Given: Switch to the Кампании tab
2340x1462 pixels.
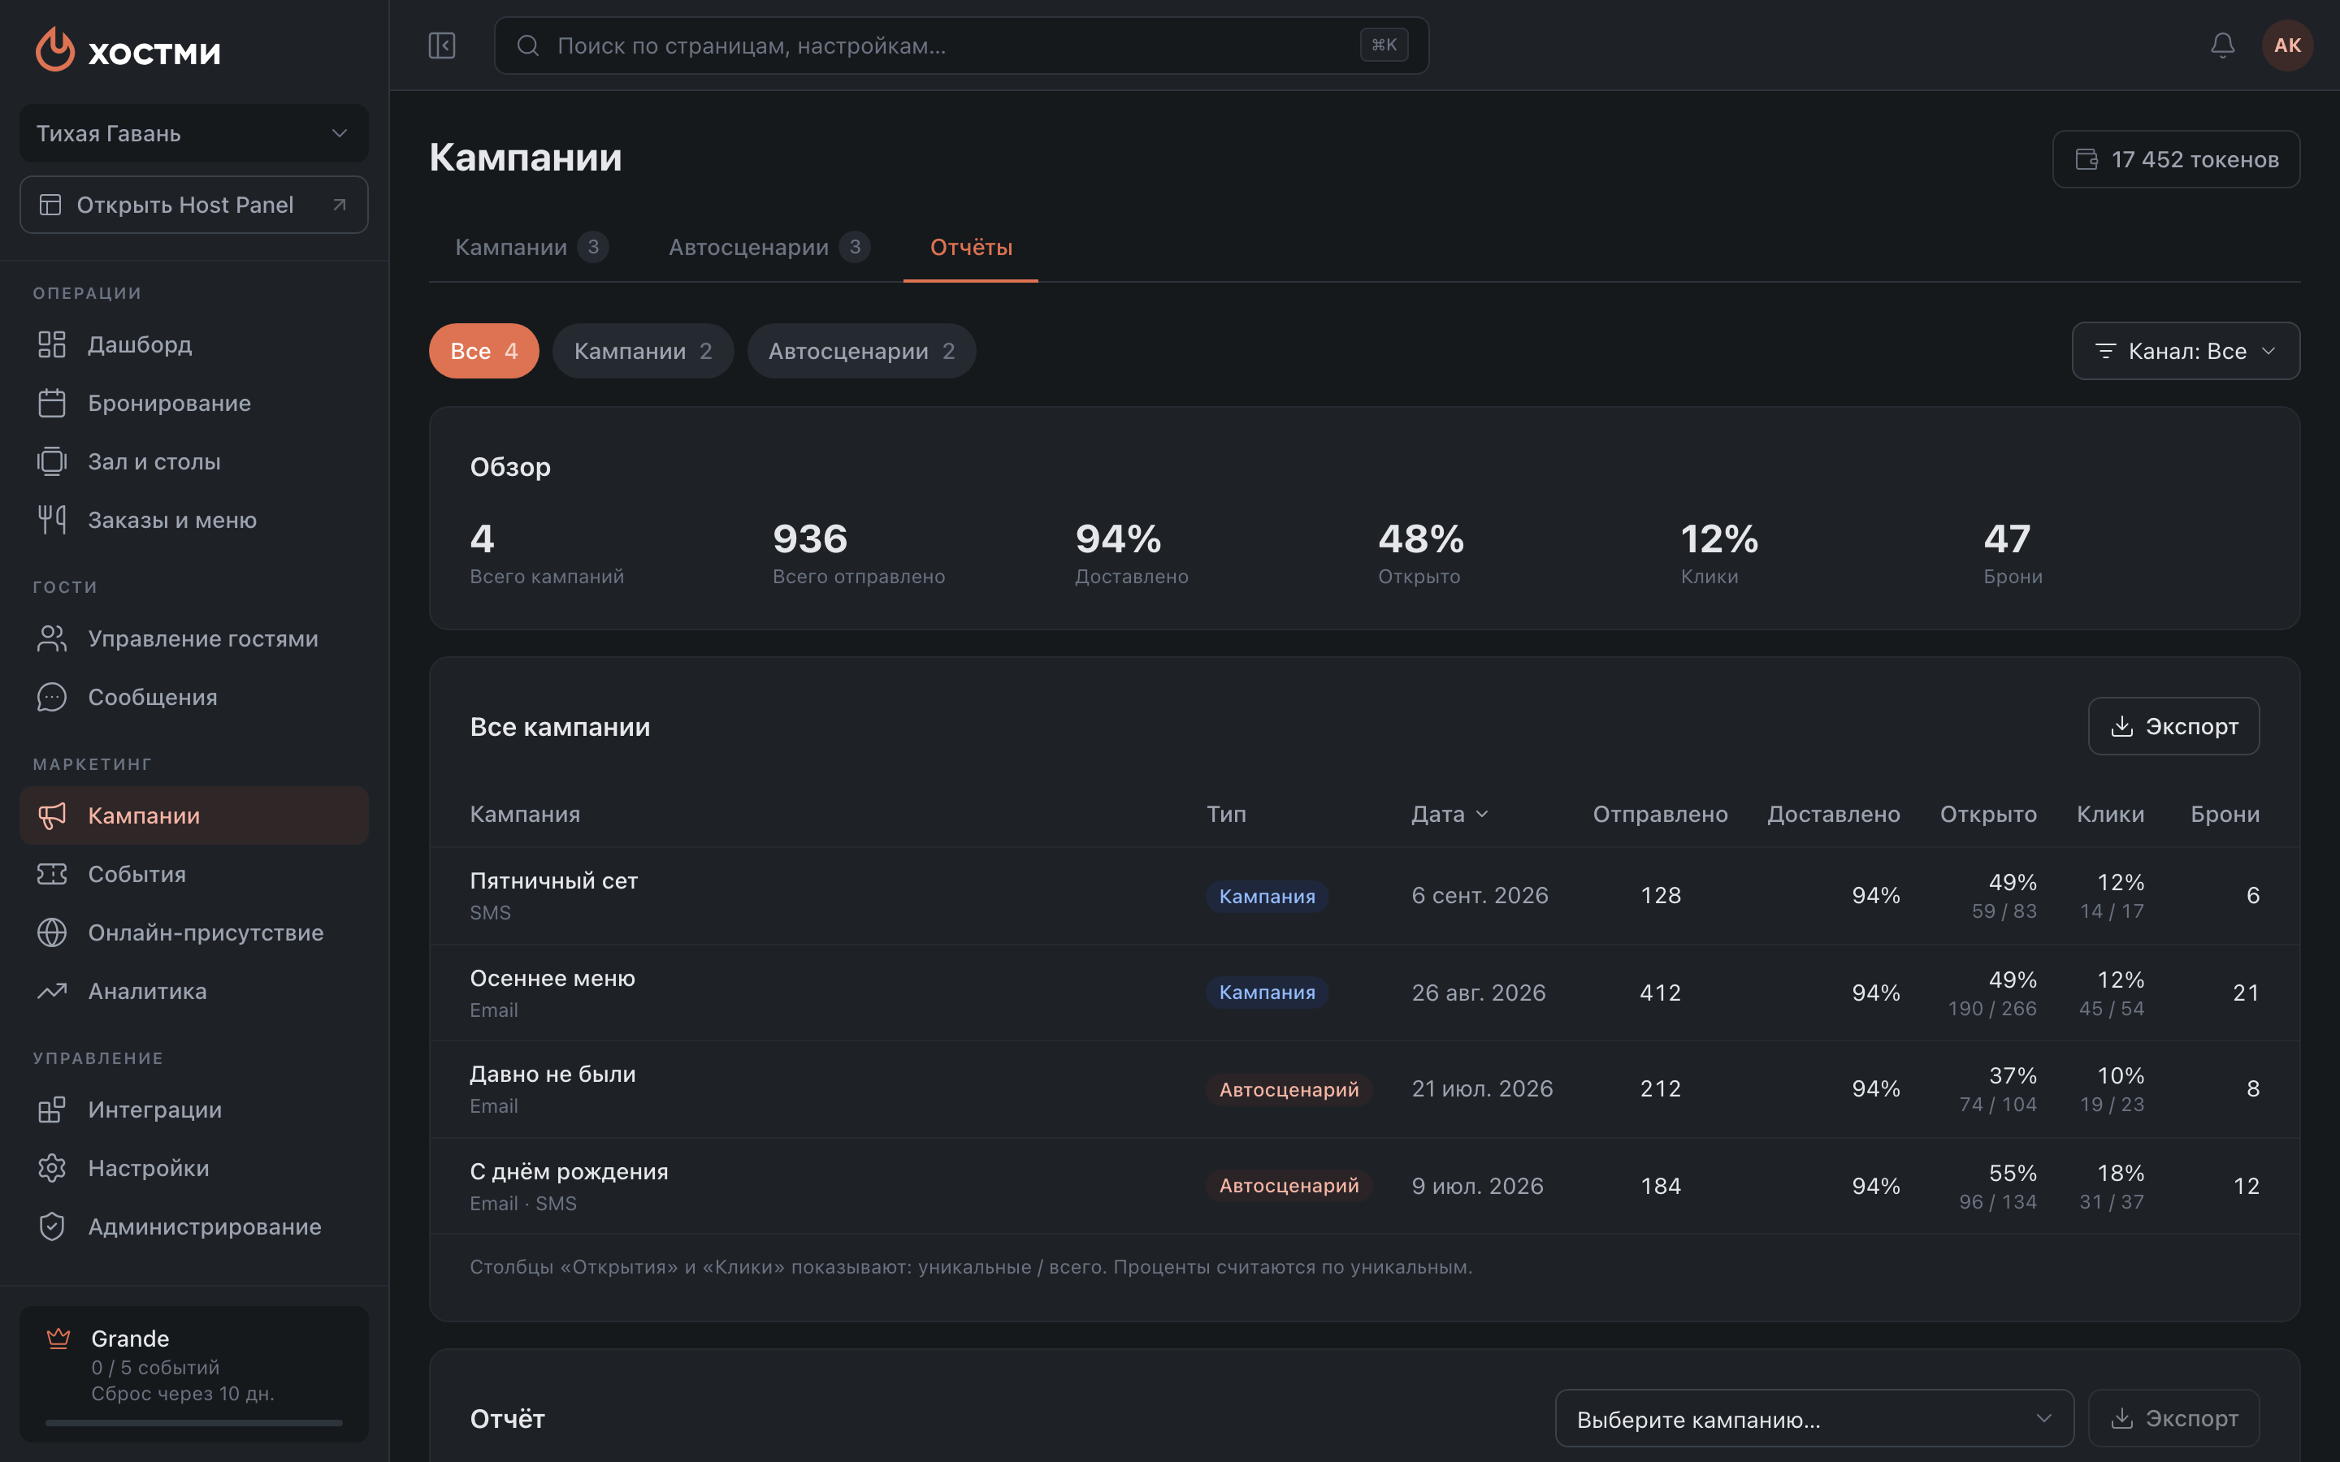Looking at the screenshot, I should [x=531, y=247].
